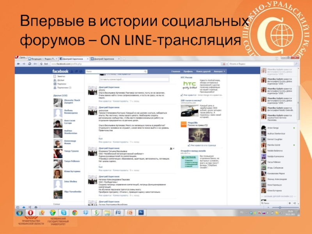Open friend Olga Yaroshenko
This screenshot has width=312, height=234.
pyautogui.click(x=73, y=191)
